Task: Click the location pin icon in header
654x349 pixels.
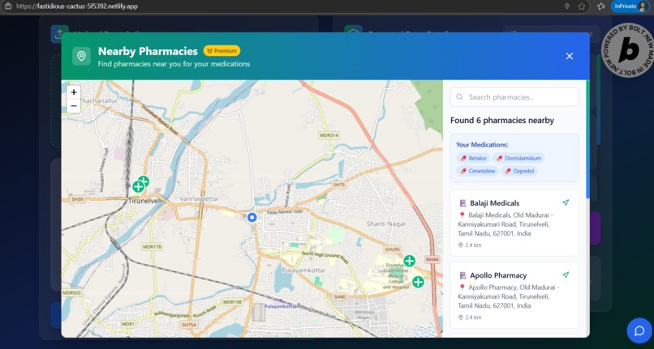Action: [x=81, y=56]
